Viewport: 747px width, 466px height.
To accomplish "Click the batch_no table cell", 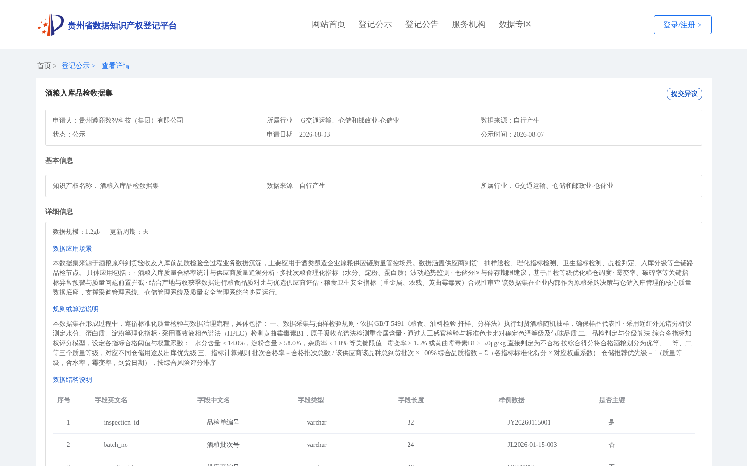I will point(116,445).
